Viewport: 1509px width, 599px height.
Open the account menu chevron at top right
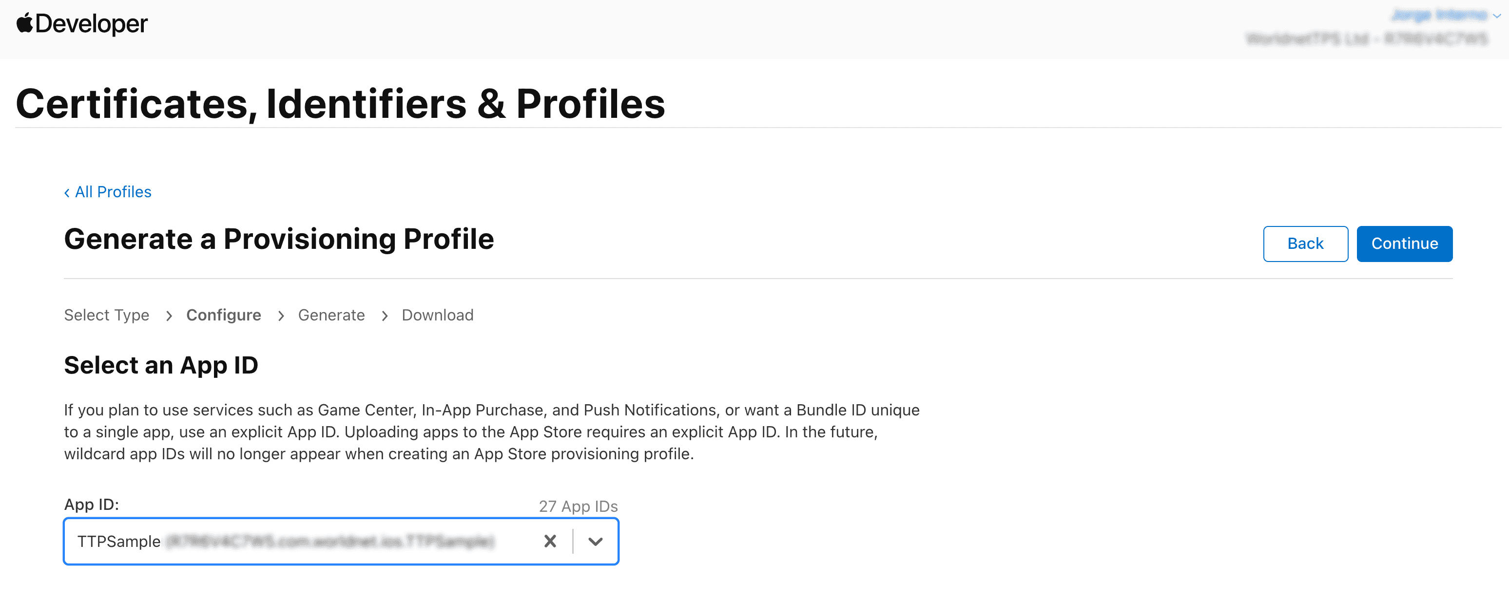click(1497, 16)
